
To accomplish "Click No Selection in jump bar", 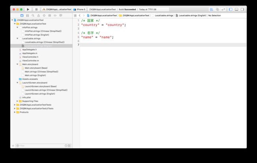I will [214, 15].
